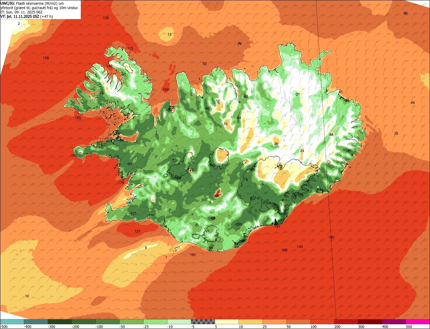This screenshot has height=329, width=430.
Task: Select legend swatch between -400 and -300
Action: click(x=36, y=322)
